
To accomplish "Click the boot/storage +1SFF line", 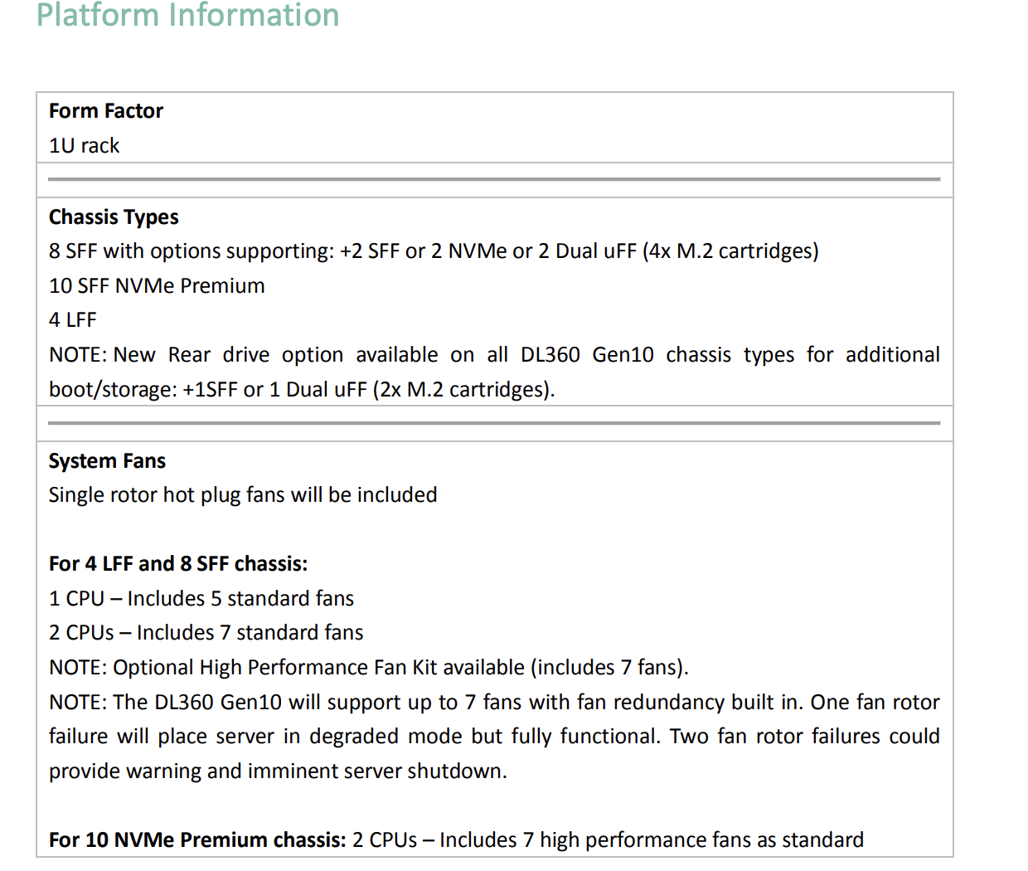I will (x=302, y=390).
